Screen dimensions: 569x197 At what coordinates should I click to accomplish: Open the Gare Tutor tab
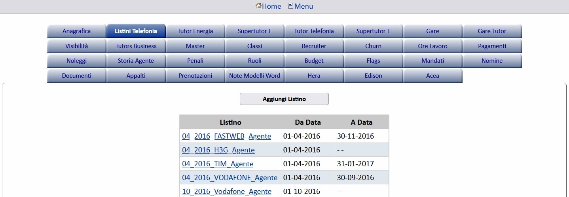coord(492,31)
